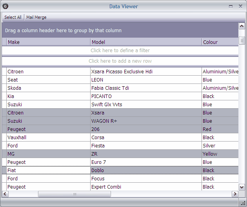Screen dimensions: 247x207
Task: Click the Data Viewer app icon
Action: (x=5, y=6)
